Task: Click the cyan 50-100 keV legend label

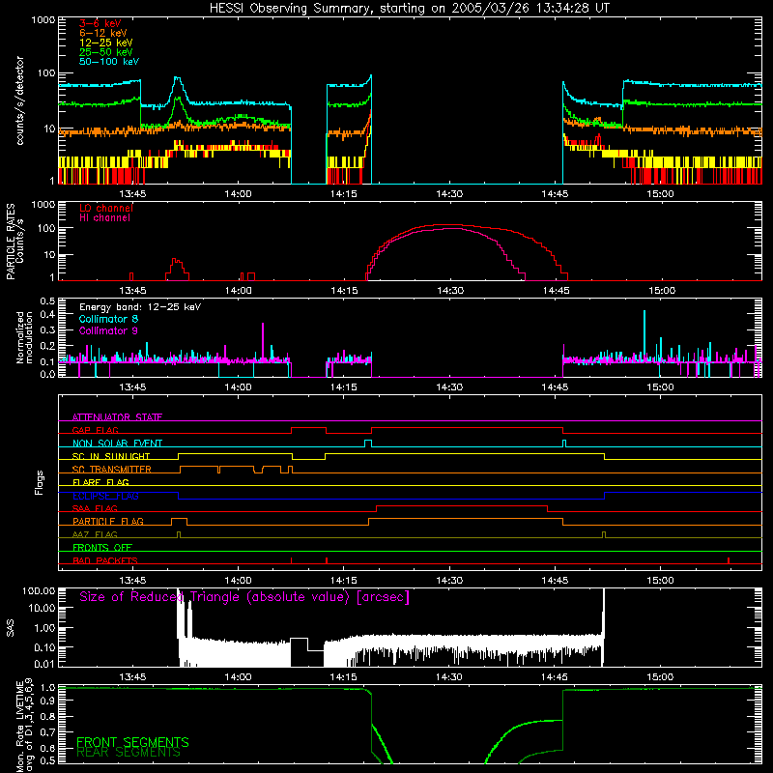Action: click(109, 62)
